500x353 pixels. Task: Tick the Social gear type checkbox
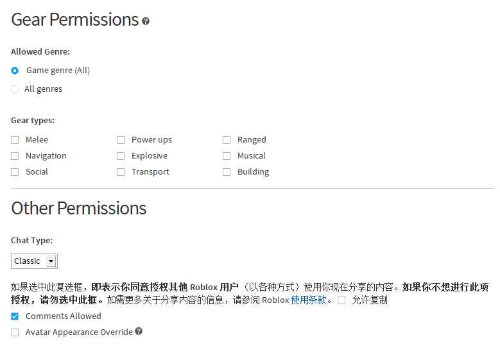(x=15, y=172)
